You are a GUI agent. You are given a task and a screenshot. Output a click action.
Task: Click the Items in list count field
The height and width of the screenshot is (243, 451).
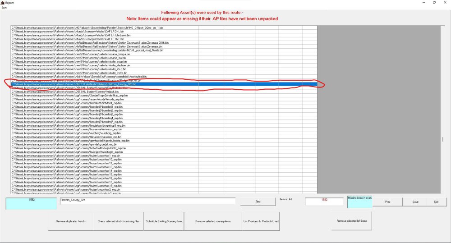(324, 201)
